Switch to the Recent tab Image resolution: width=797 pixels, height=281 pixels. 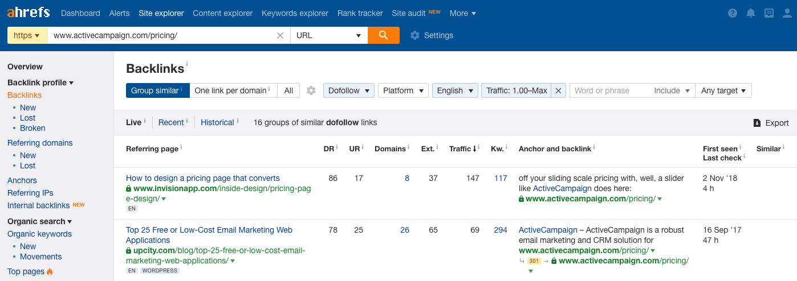(171, 122)
